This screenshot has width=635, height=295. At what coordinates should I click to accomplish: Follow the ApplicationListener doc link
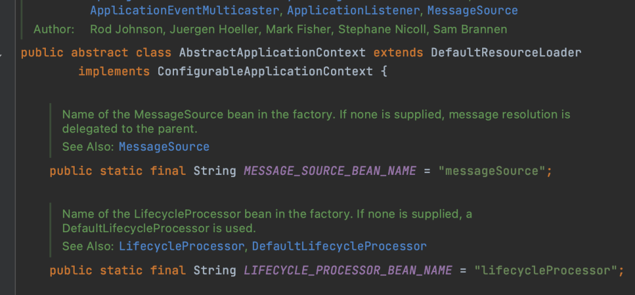(353, 11)
